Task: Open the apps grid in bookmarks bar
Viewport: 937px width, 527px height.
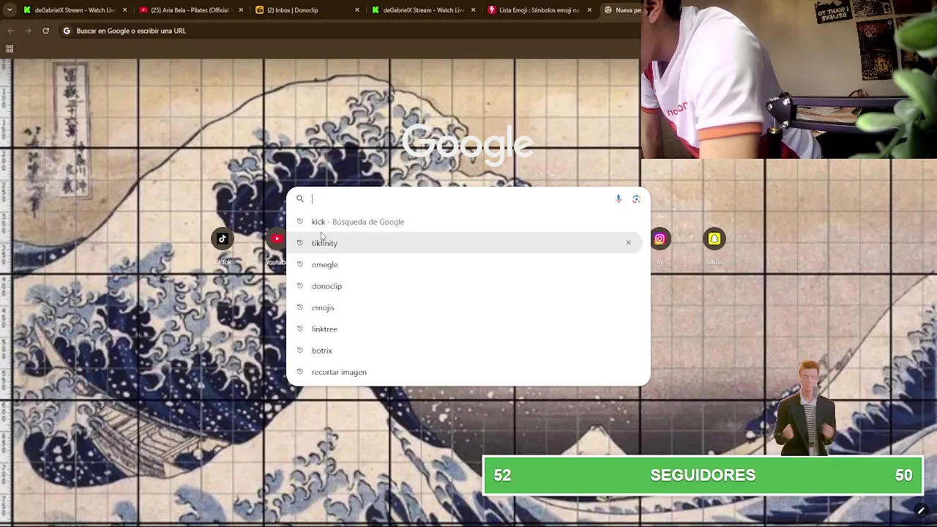Action: pyautogui.click(x=10, y=49)
